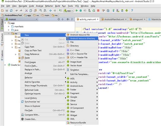Open the Structure tool window tab
This screenshot has width=161, height=126.
tap(2, 40)
